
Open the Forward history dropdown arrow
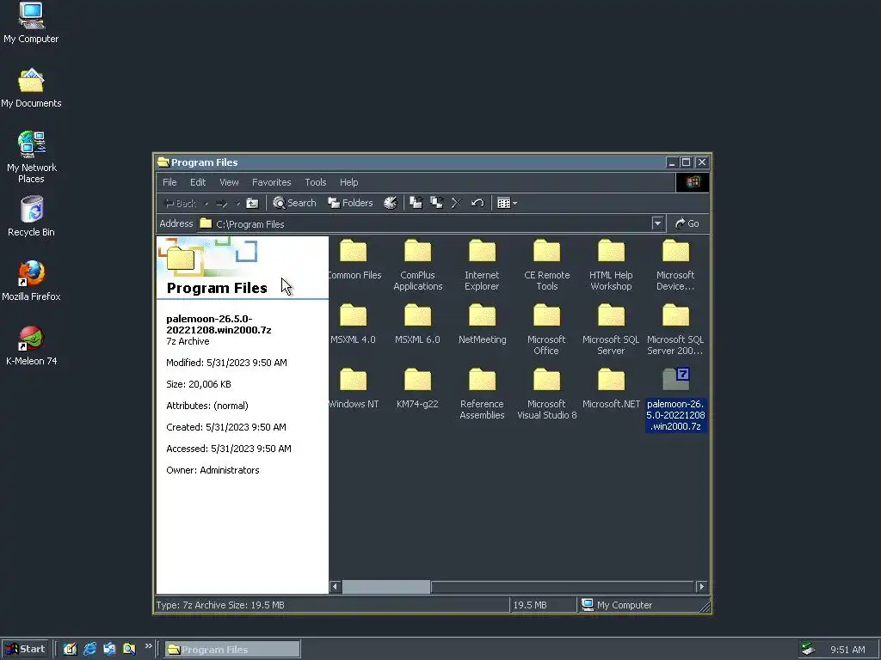coord(237,204)
